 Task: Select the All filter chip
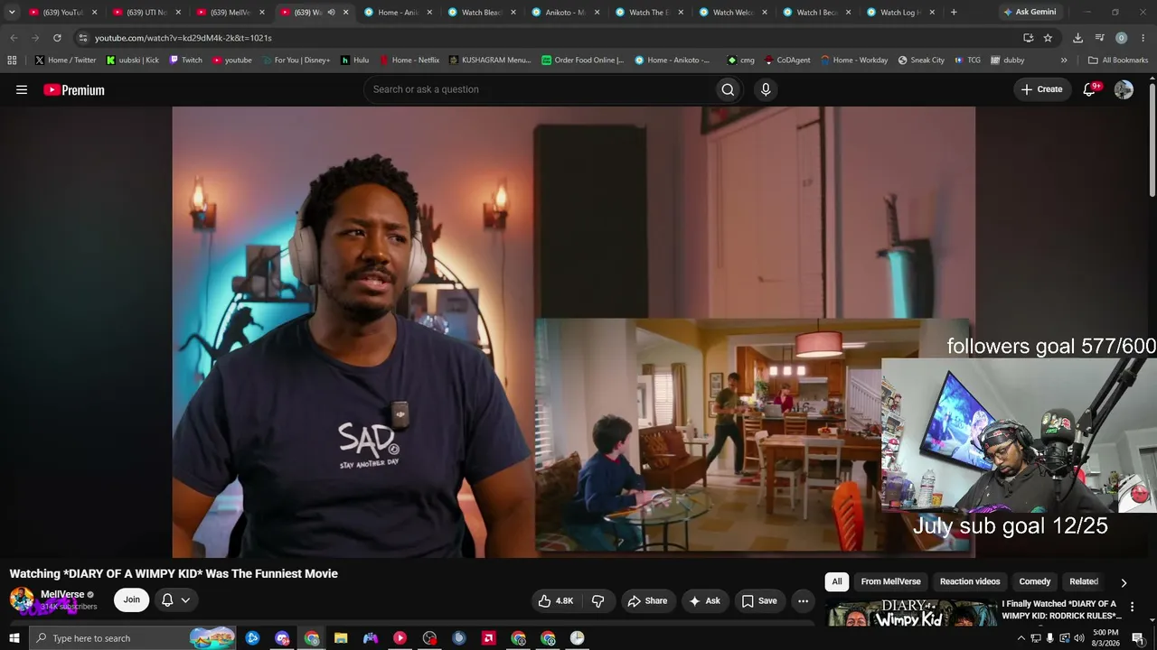pyautogui.click(x=837, y=582)
